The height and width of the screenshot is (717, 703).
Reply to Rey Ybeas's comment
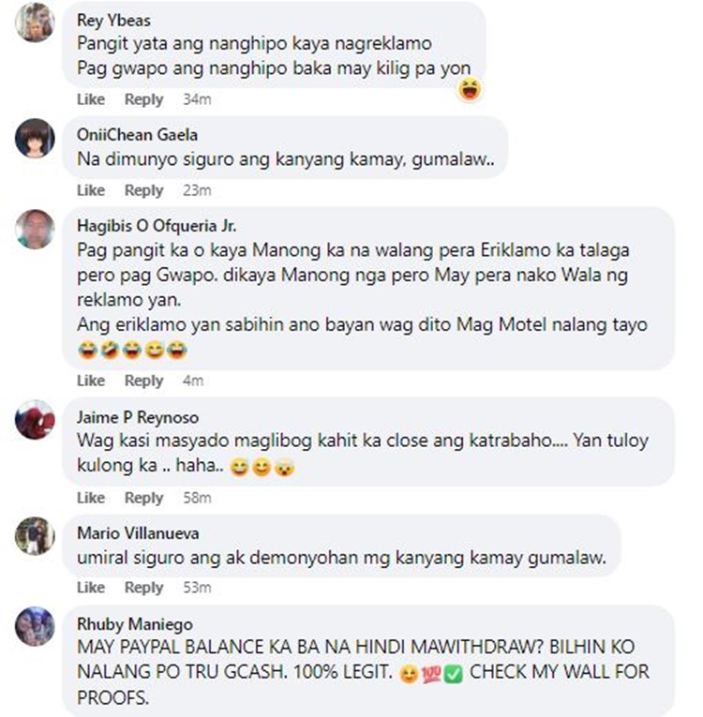pyautogui.click(x=143, y=99)
